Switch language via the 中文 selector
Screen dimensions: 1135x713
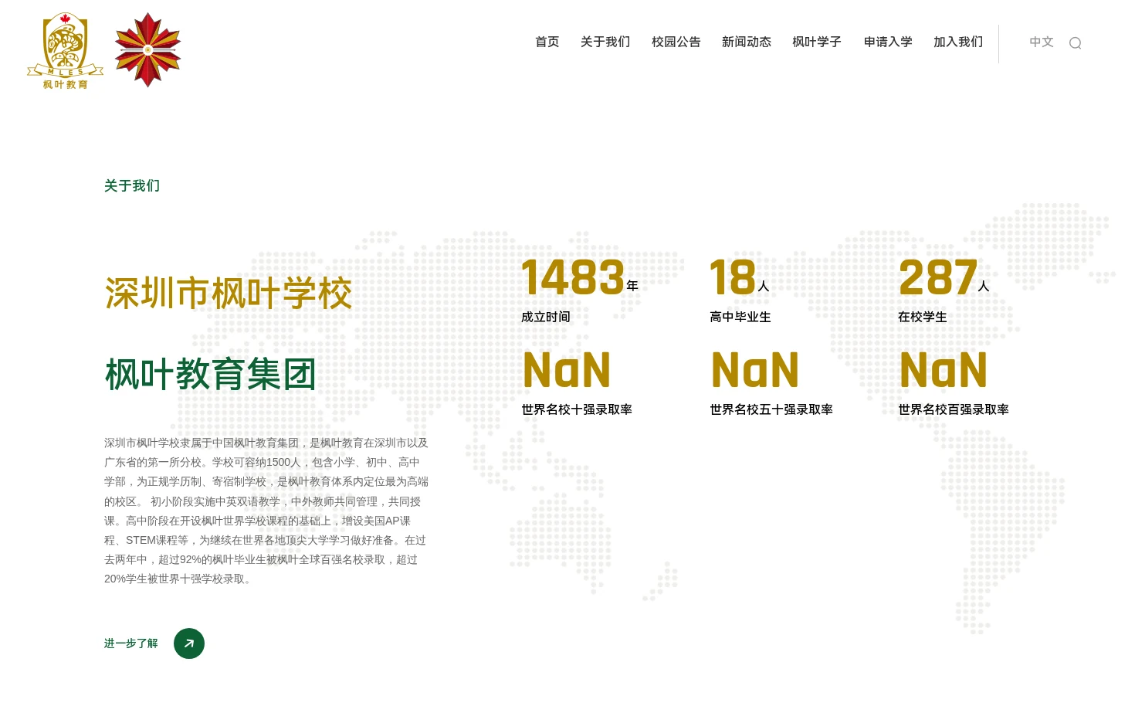[1042, 42]
